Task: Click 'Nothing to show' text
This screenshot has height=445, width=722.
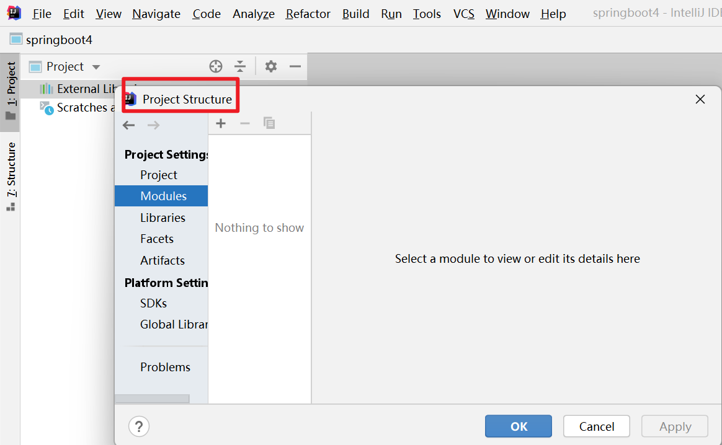Action: click(259, 228)
